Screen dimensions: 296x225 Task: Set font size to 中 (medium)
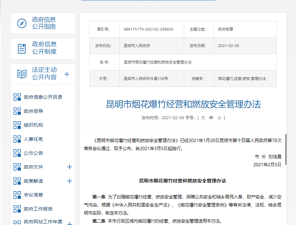211,118
